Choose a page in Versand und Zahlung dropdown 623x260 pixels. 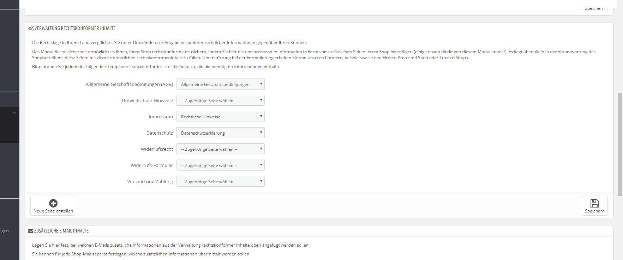[220, 181]
